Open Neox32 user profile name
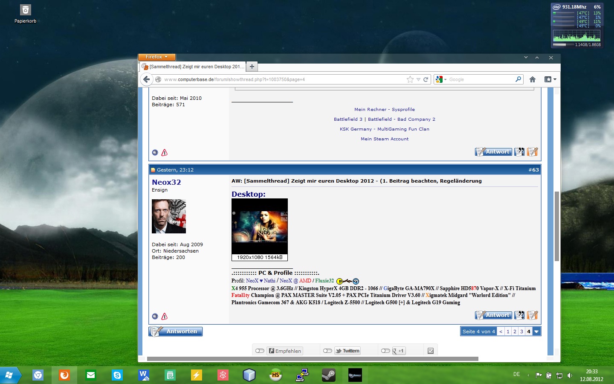This screenshot has width=614, height=384. click(166, 182)
